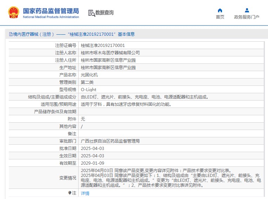Screen dimensions: 268x199
Task: Click the 有效期至 row label
Action: coord(68,163)
